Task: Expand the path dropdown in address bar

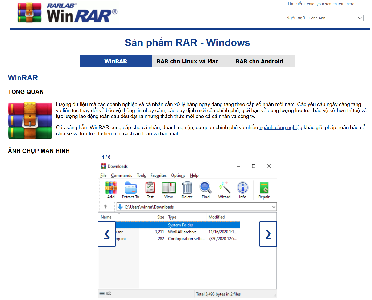Action: [x=274, y=207]
